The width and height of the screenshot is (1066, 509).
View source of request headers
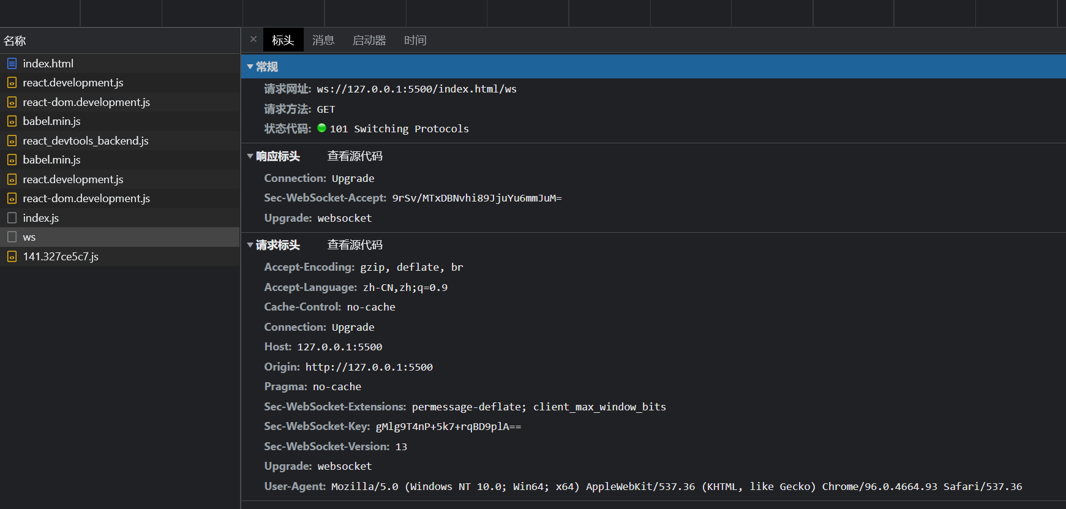355,245
